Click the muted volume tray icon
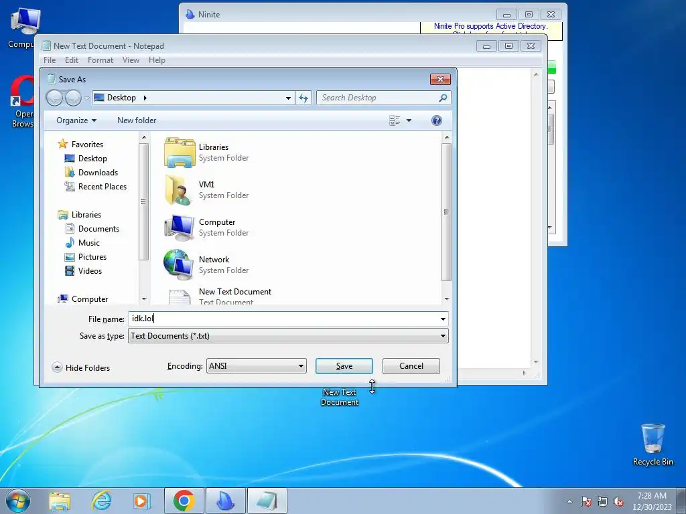This screenshot has width=686, height=514. (618, 501)
